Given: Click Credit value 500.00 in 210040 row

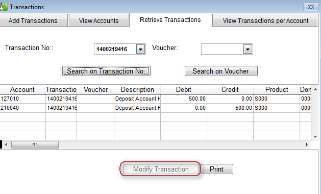Looking at the screenshot, I should [230, 108].
